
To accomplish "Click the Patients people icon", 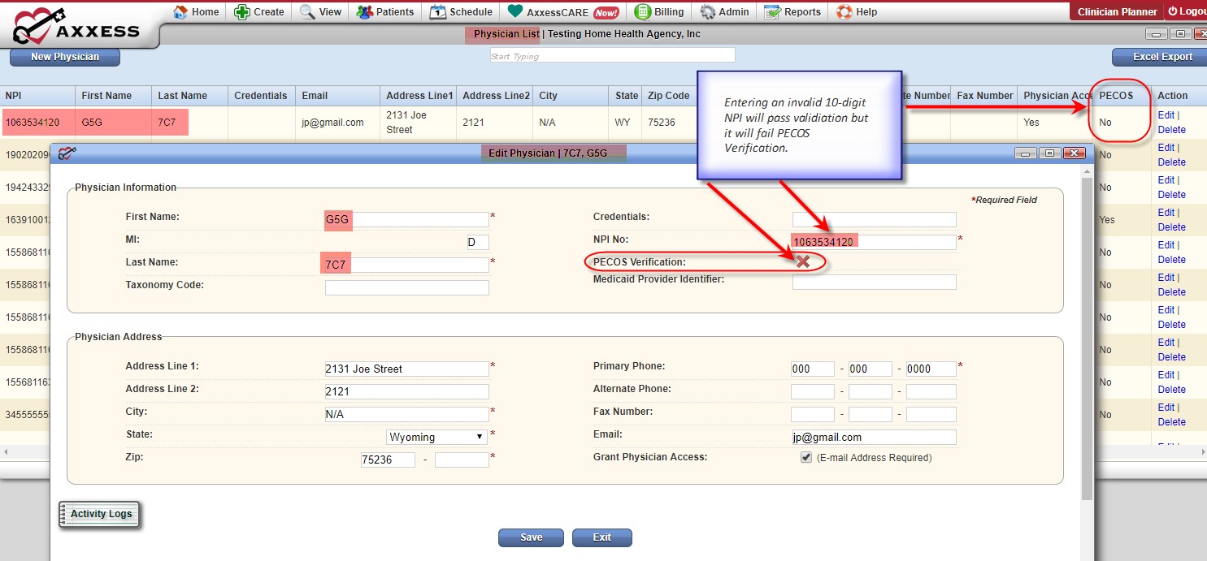I will (364, 12).
